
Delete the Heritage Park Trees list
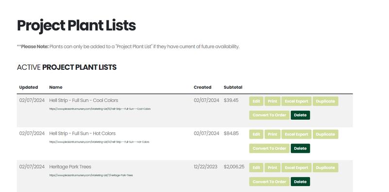300,182
